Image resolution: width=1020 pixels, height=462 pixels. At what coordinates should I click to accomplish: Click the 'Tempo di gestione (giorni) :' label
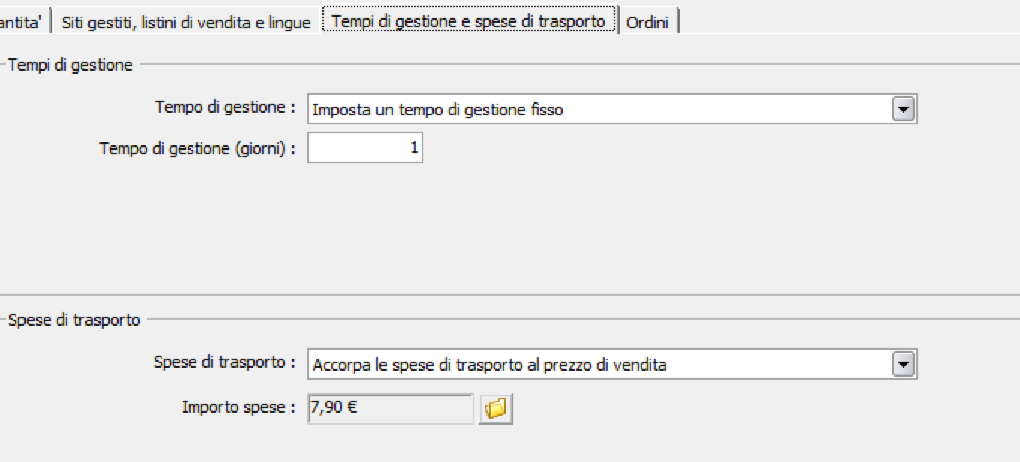(197, 148)
